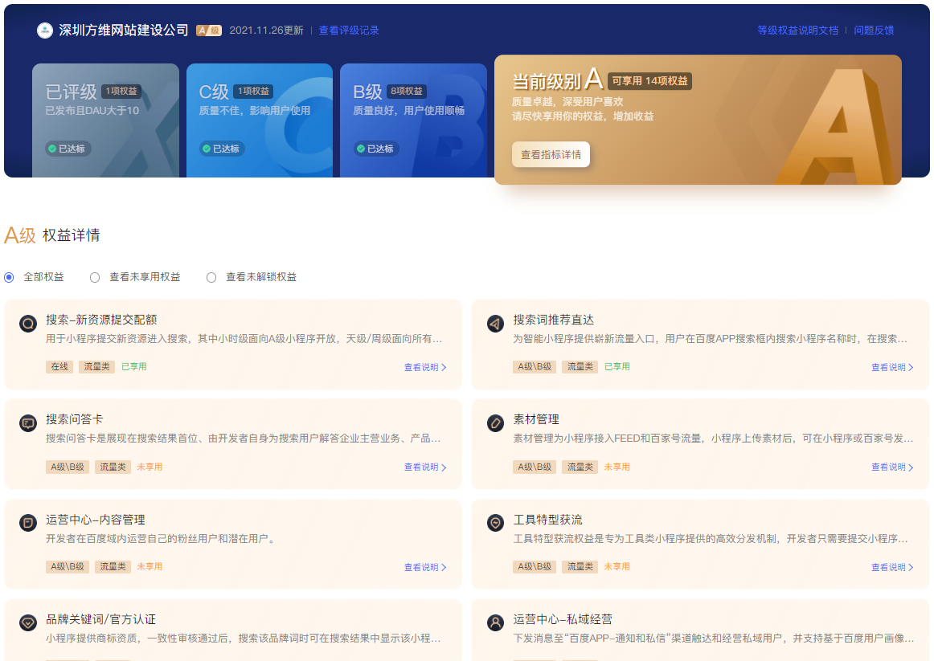Click the 已享用 status of 搜索词推荐直达
This screenshot has height=661, width=934.
tap(617, 366)
